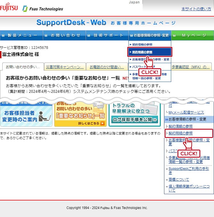Switch to 災害対策キャンペーン... tab
Screen dimensions: 214x217
pos(65,67)
